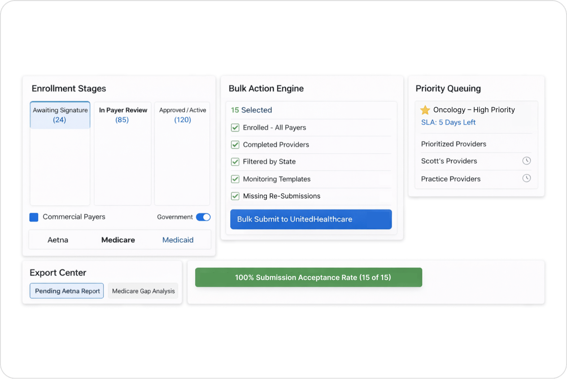Open the Pending Aetna Report export
Screen dimensions: 567x379
66,291
